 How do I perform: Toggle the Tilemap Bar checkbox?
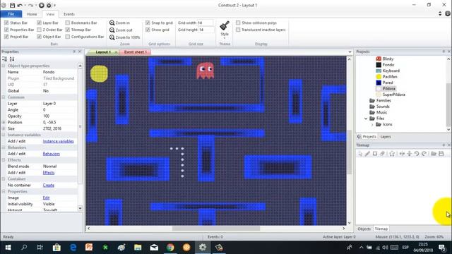(68, 30)
